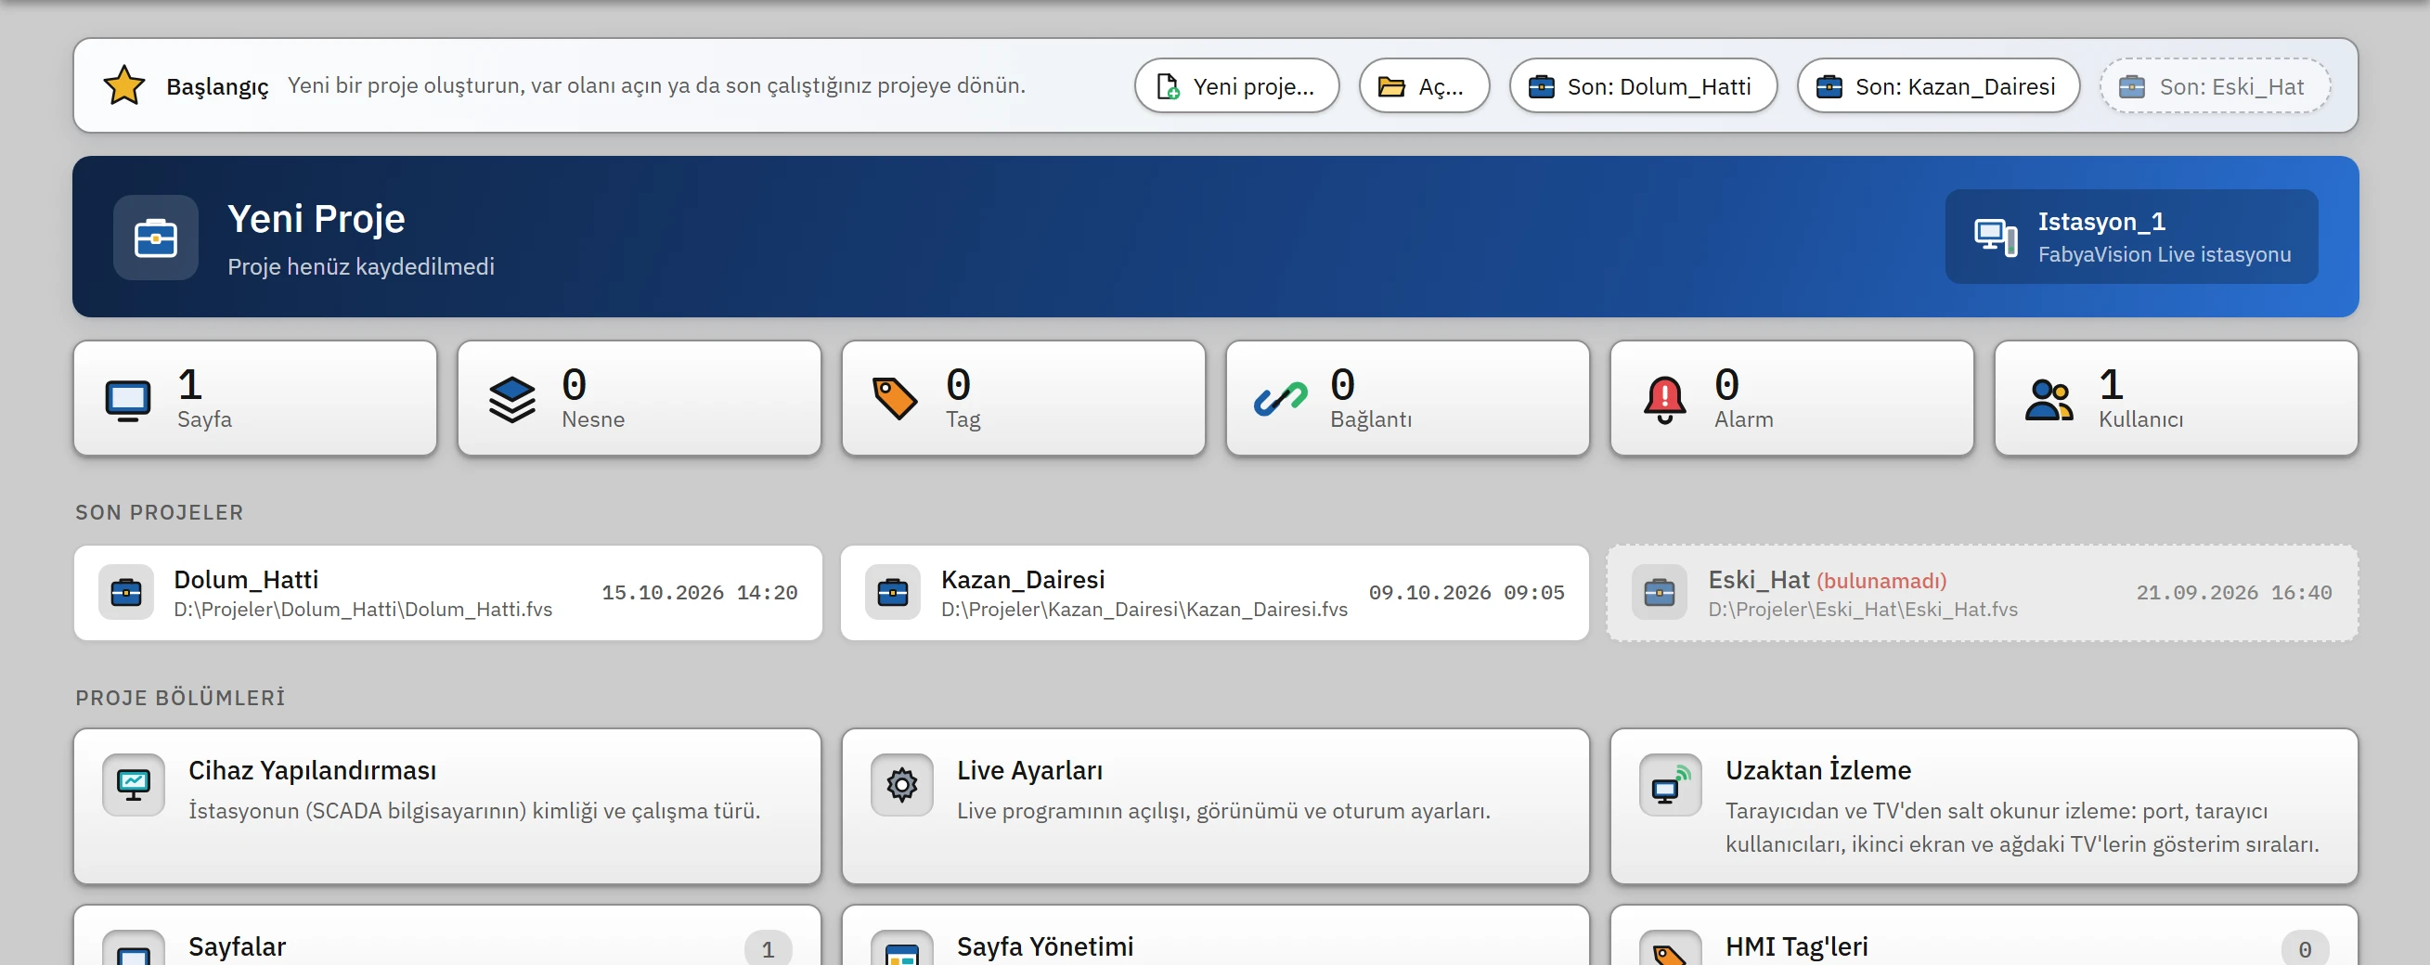
Task: Click the 'FabyaVision Live istasyonu' text
Action: 2164,254
